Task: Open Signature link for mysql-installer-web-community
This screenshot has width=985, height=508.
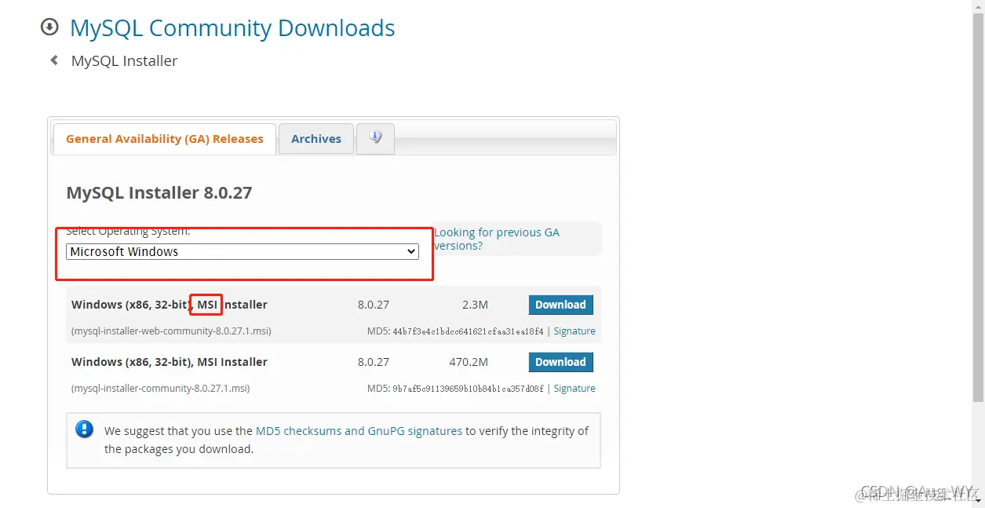Action: click(x=575, y=331)
